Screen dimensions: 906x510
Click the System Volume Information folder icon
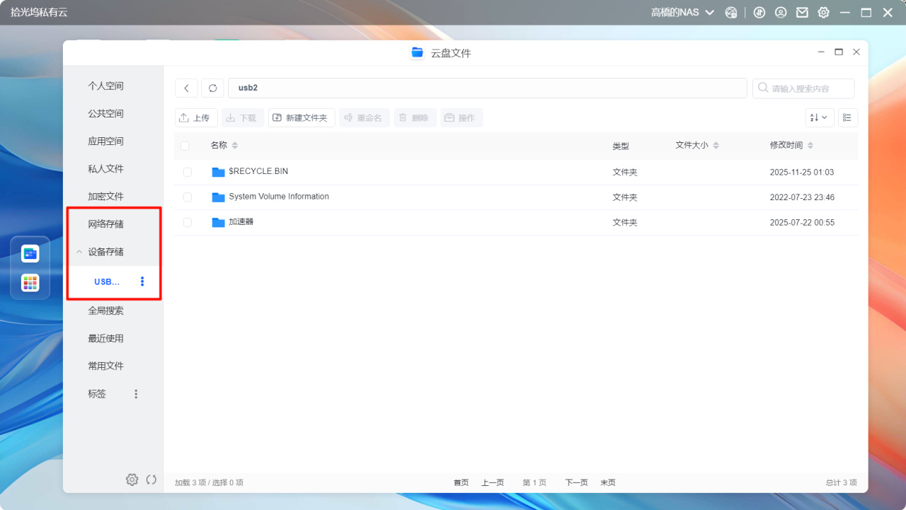[x=218, y=197]
